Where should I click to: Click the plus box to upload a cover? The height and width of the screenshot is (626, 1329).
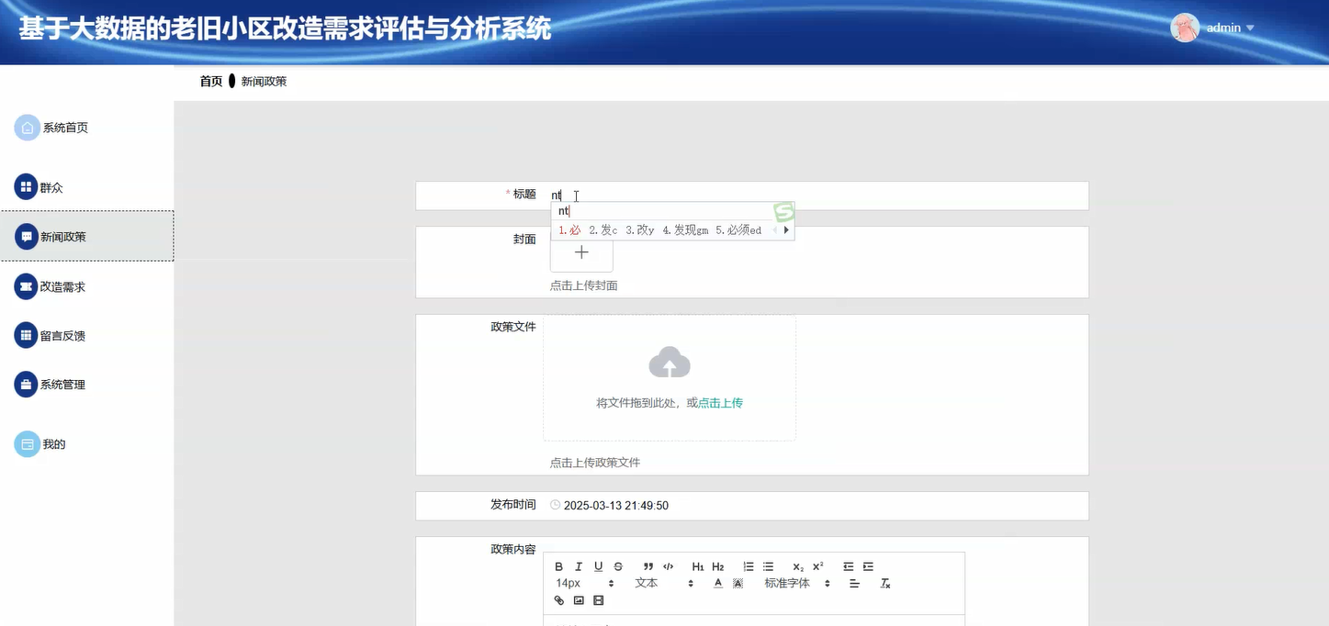580,254
